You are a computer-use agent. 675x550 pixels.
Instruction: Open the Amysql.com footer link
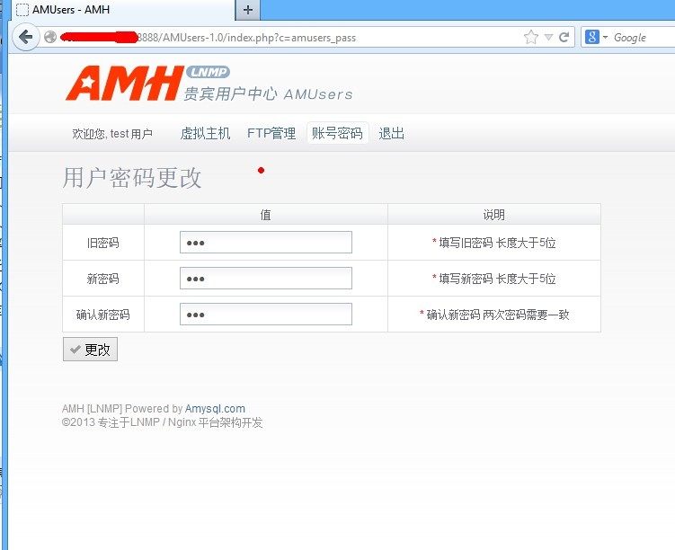[215, 408]
